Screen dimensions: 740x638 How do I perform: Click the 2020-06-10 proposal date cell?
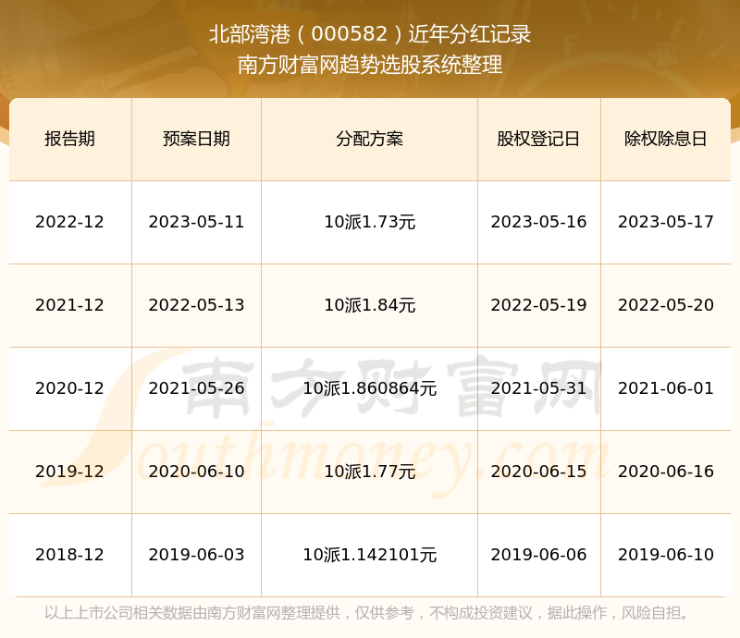click(196, 471)
